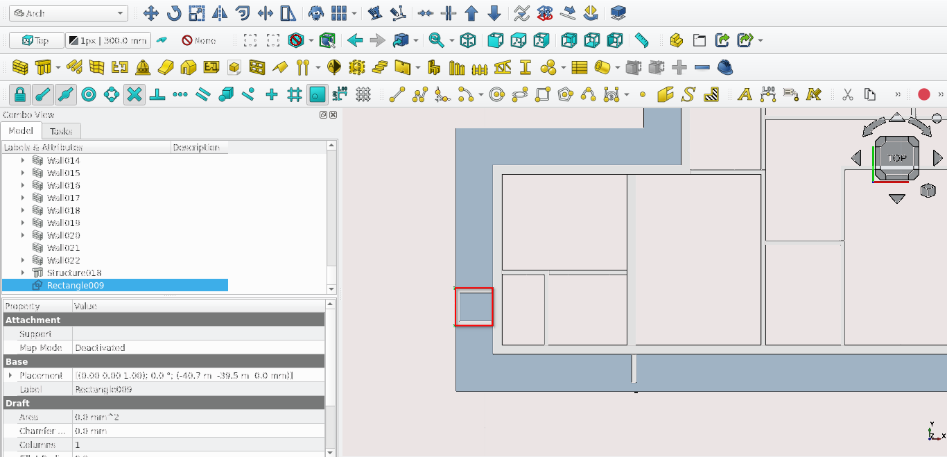Image resolution: width=947 pixels, height=457 pixels.
Task: Select the Model tab
Action: click(x=21, y=131)
